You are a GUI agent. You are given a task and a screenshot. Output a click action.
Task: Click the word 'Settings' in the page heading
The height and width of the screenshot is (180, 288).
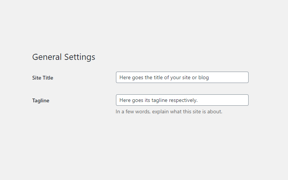click(80, 57)
